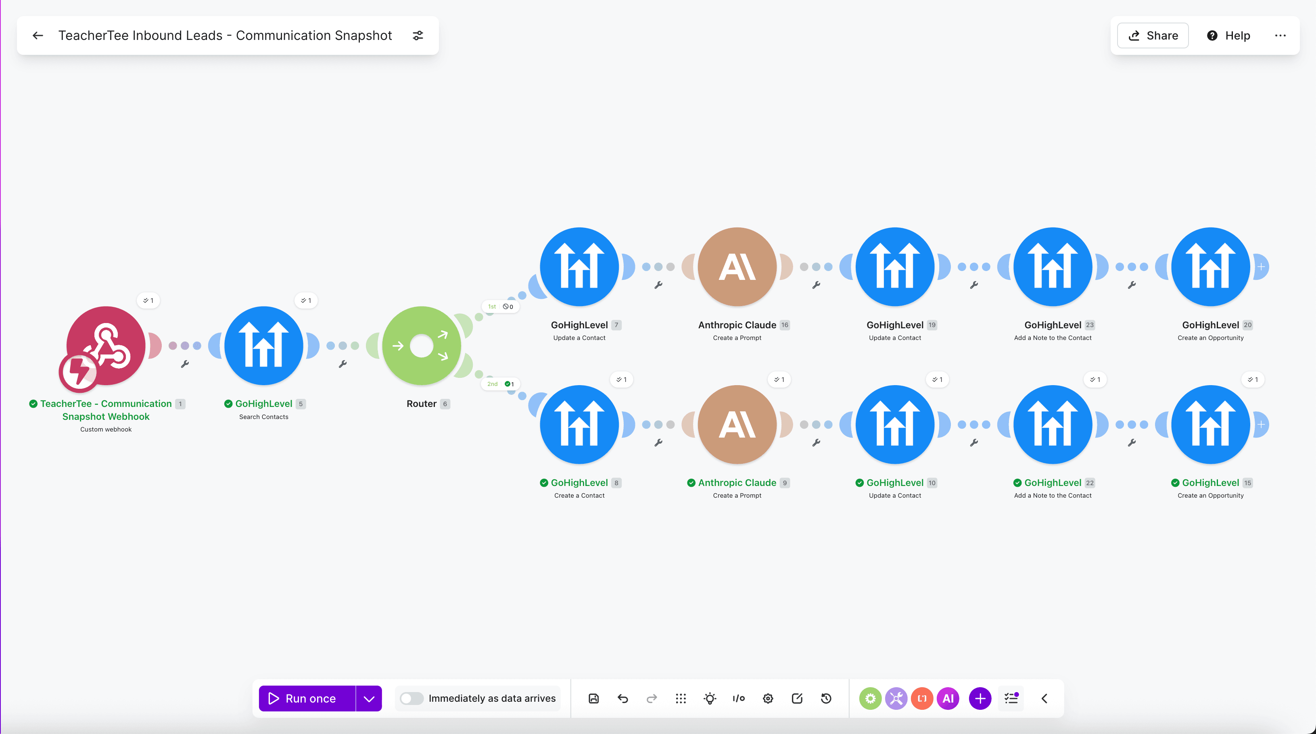Open Anthropic Claude module 9 result bubble
1316x734 pixels.
[x=779, y=380]
